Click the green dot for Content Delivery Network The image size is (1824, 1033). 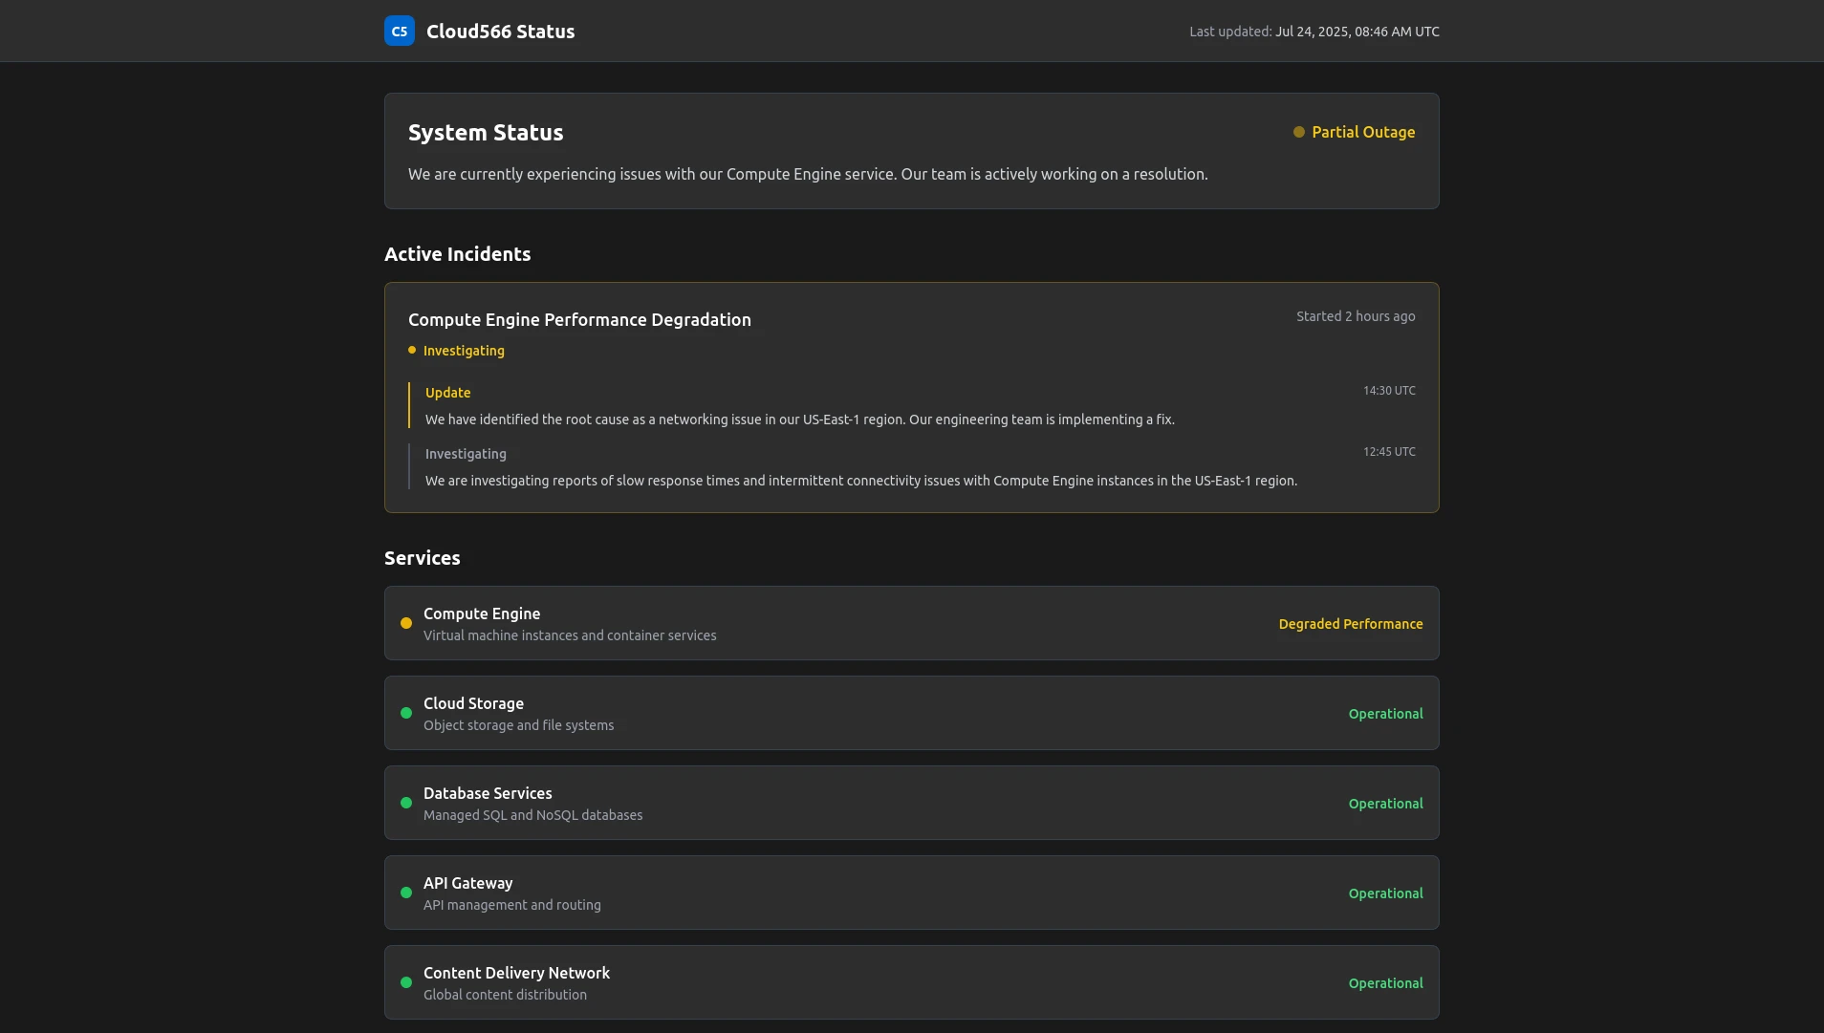(x=406, y=982)
